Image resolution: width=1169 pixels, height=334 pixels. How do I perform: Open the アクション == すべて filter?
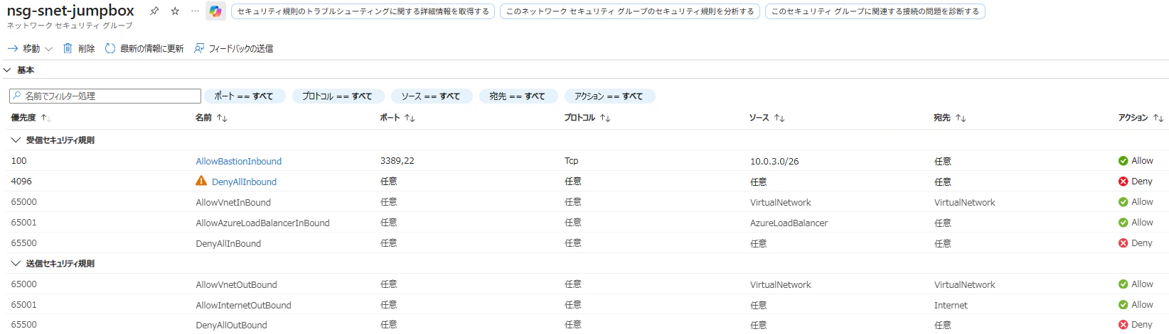click(609, 96)
